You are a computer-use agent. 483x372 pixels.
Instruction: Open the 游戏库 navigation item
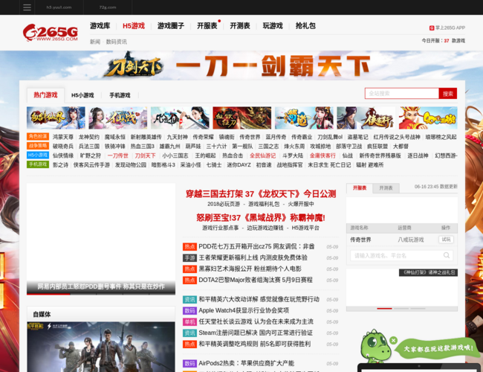point(100,26)
